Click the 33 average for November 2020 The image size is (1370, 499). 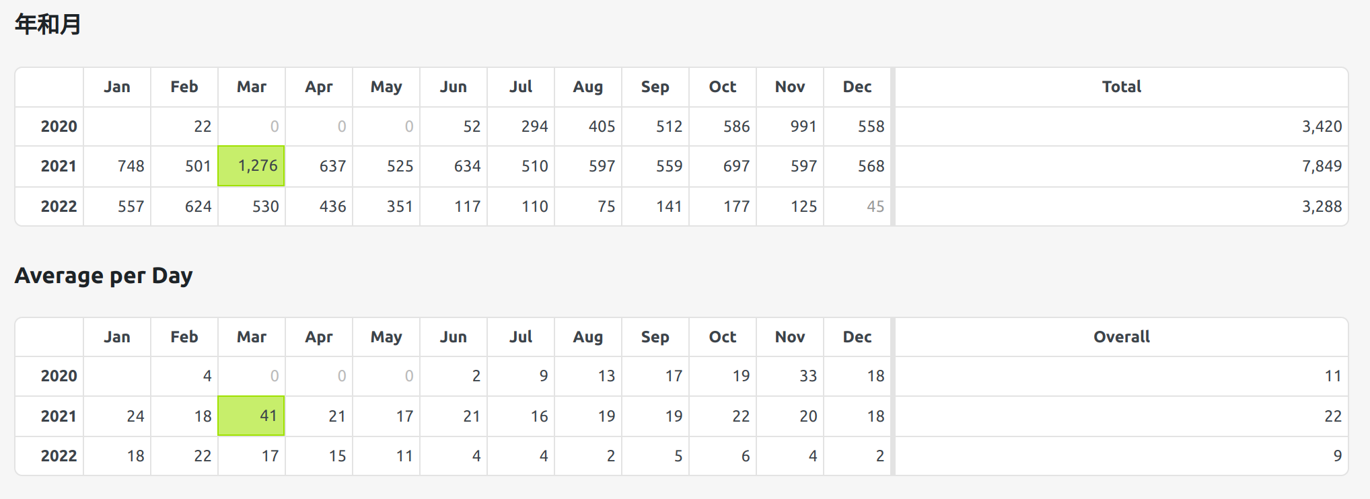(807, 376)
